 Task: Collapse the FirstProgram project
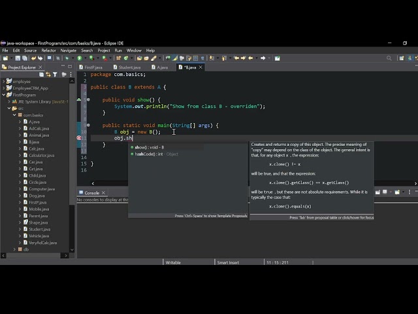click(x=3, y=95)
